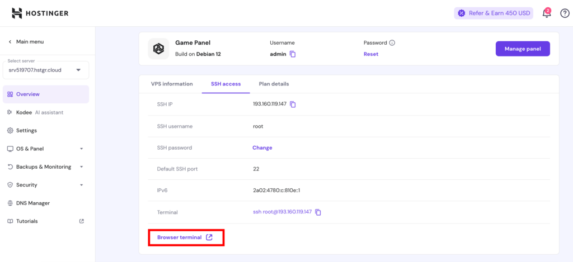Screen dimensions: 573x262
Task: Click the Manage panel button
Action: (523, 49)
